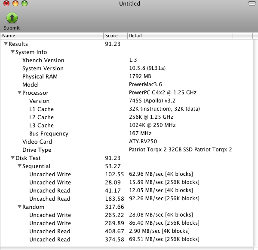Click the Results score 91.23
This screenshot has height=250, width=258.
point(113,44)
